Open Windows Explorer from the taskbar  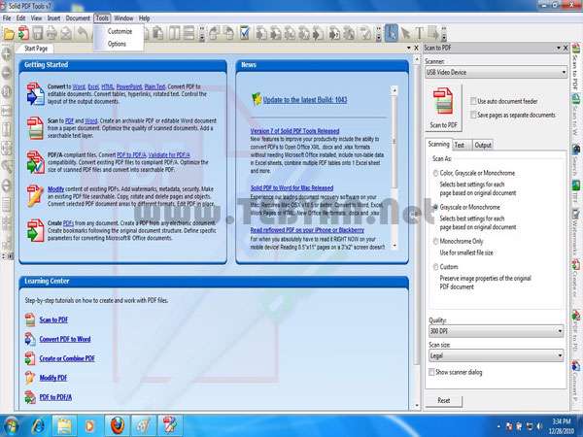pos(64,425)
